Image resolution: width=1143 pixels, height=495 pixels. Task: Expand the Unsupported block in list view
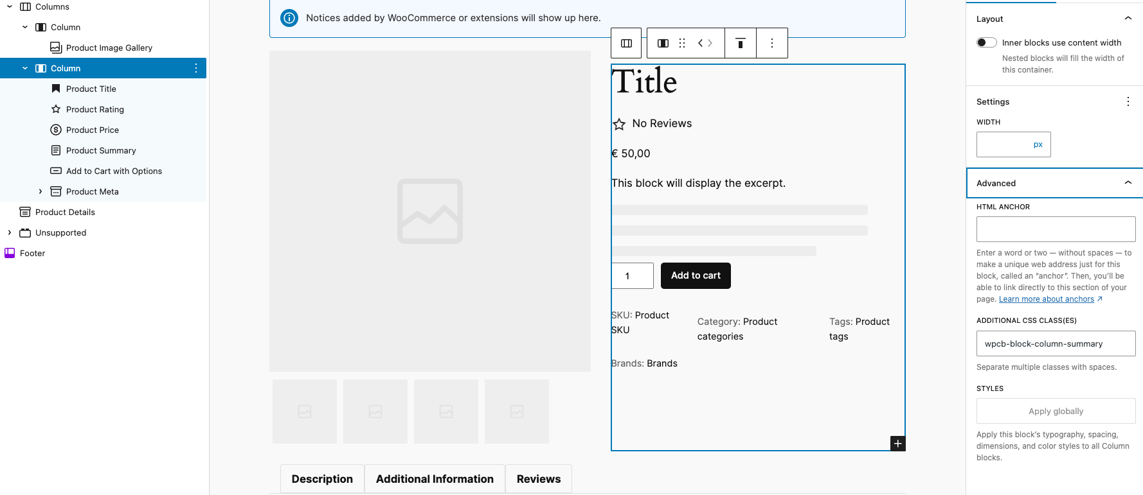(x=10, y=232)
